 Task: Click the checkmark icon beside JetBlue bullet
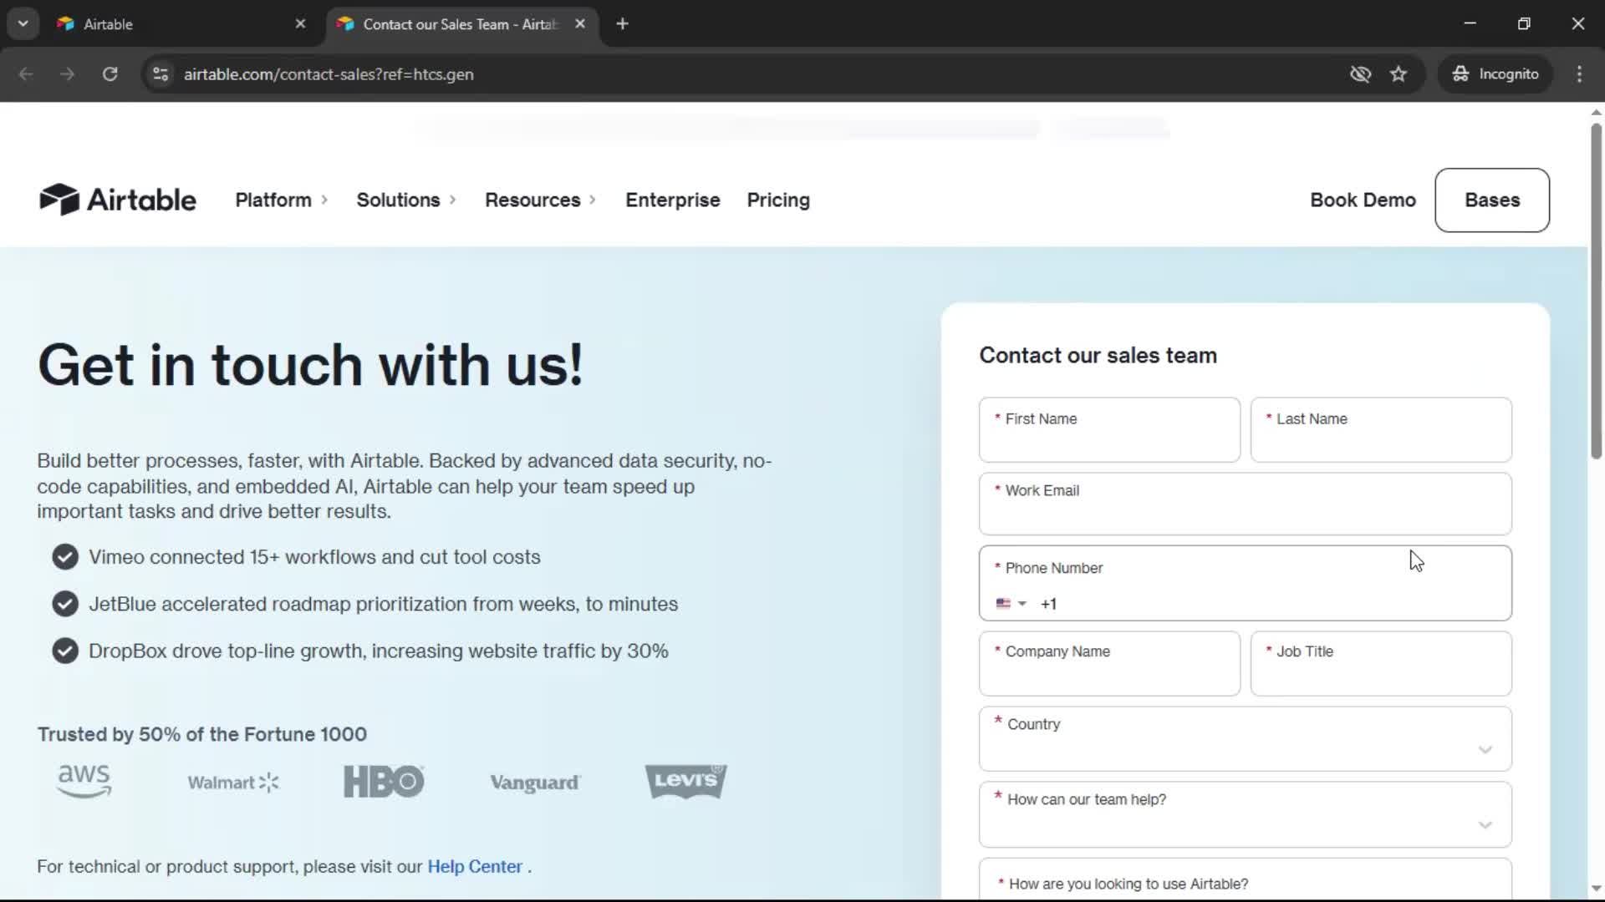click(65, 604)
